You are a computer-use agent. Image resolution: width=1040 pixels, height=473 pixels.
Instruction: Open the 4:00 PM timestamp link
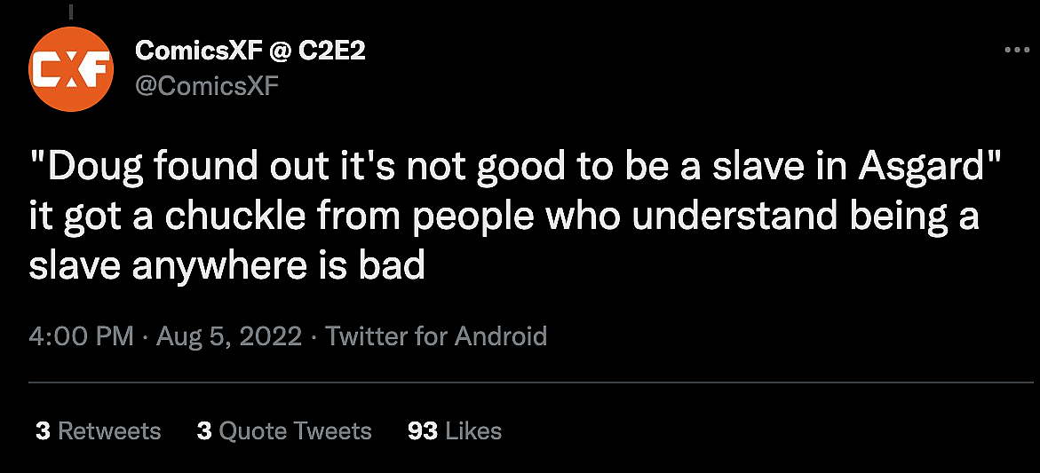[81, 336]
